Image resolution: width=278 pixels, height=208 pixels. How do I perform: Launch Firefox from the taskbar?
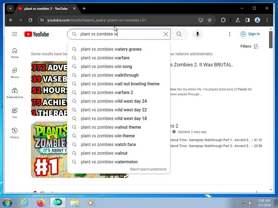(41, 203)
